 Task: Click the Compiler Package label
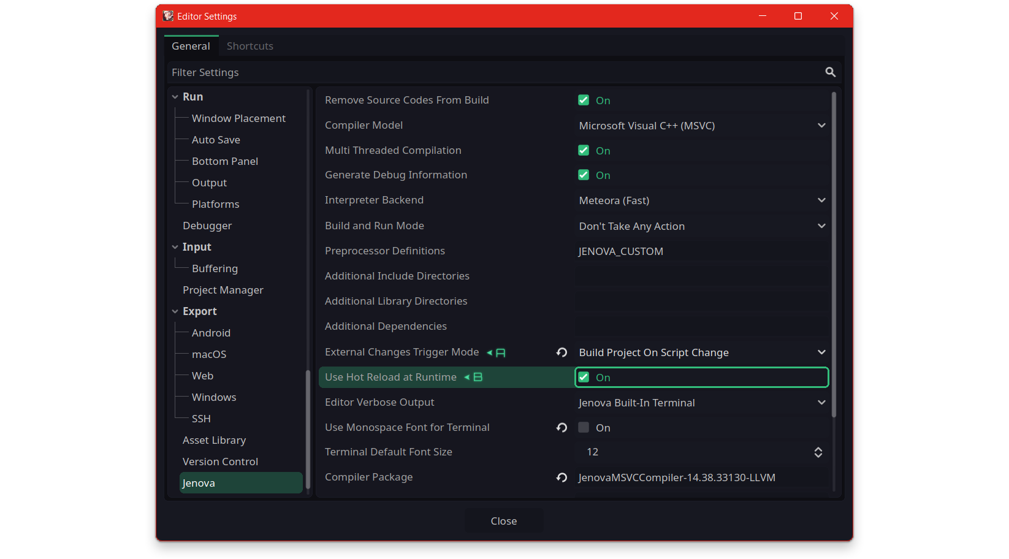[368, 477]
